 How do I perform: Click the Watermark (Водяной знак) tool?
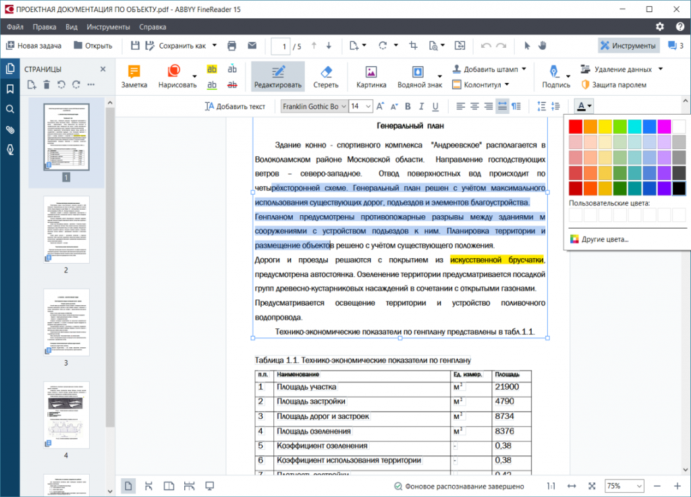coord(420,77)
